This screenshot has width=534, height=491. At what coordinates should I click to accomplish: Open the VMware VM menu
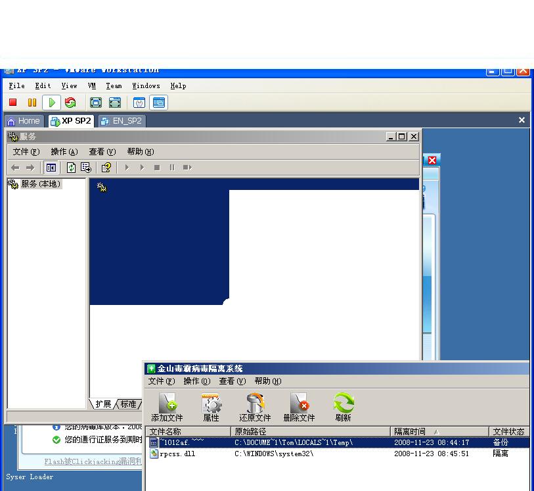pyautogui.click(x=91, y=86)
